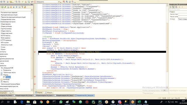The height and width of the screenshot is (105, 187).
Task: Click the green add object icon in tree toolbar
Action: (2, 7)
